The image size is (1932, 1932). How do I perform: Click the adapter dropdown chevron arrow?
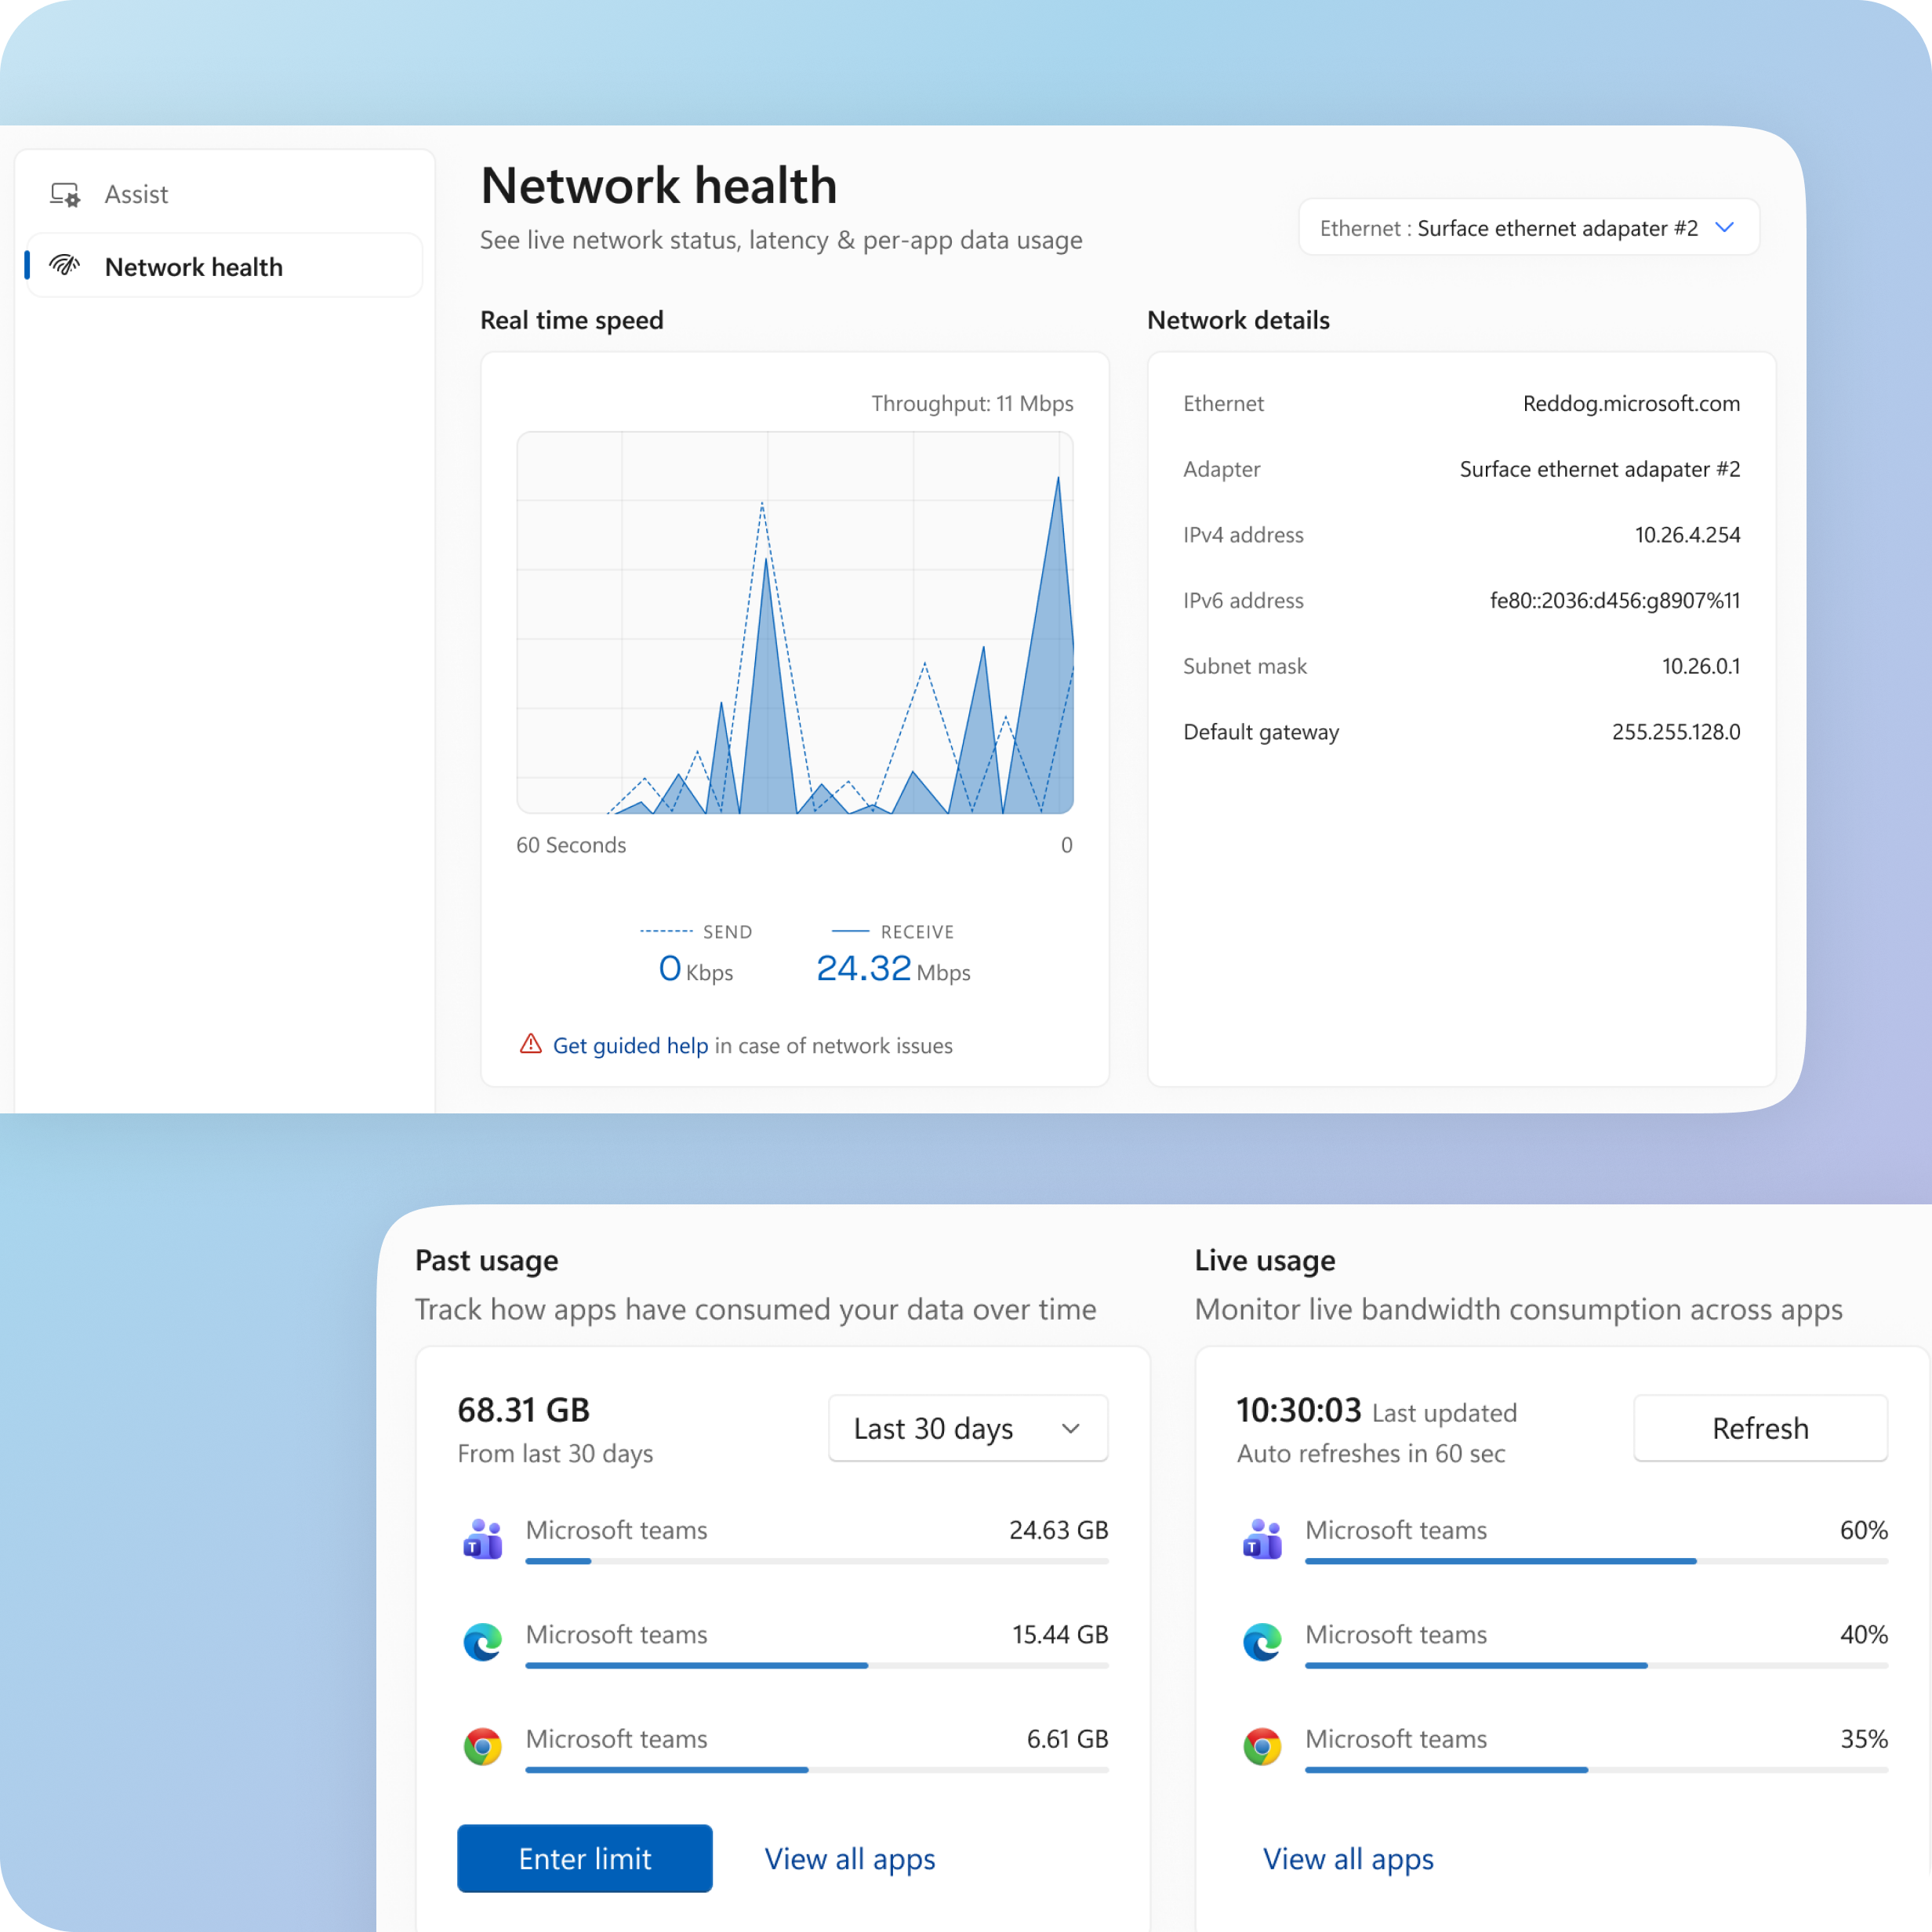tap(1724, 228)
